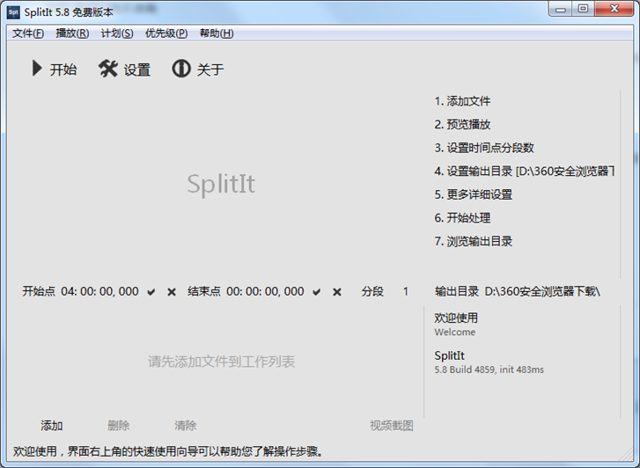Screen dimensions: 640x468
Task: Click the status bar welcome message
Action: (168, 451)
